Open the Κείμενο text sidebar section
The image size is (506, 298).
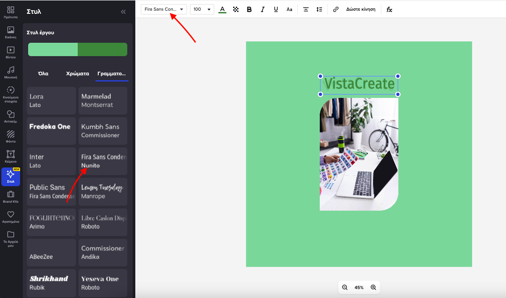pos(11,156)
